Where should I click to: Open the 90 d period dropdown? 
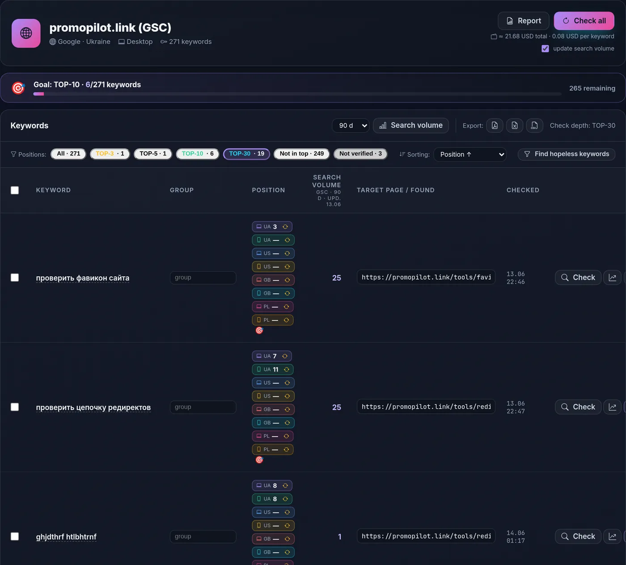point(351,126)
